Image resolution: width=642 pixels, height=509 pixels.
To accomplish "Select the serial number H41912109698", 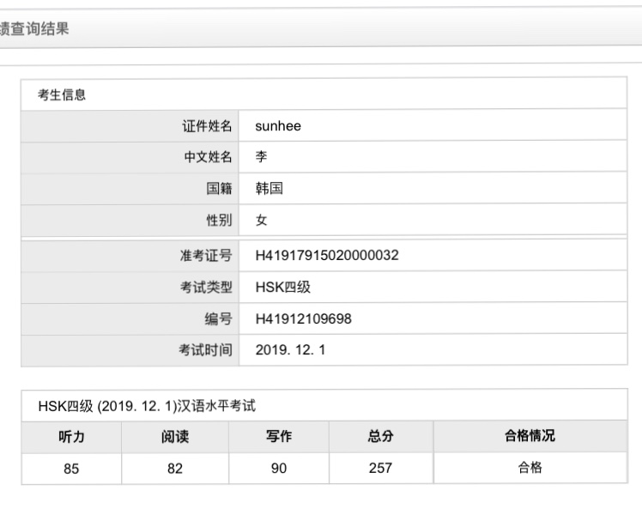I will click(x=303, y=319).
